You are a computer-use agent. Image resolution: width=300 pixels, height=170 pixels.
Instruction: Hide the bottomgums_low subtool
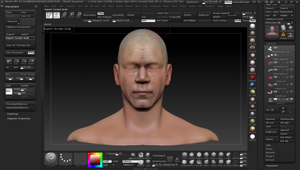pos(291,62)
